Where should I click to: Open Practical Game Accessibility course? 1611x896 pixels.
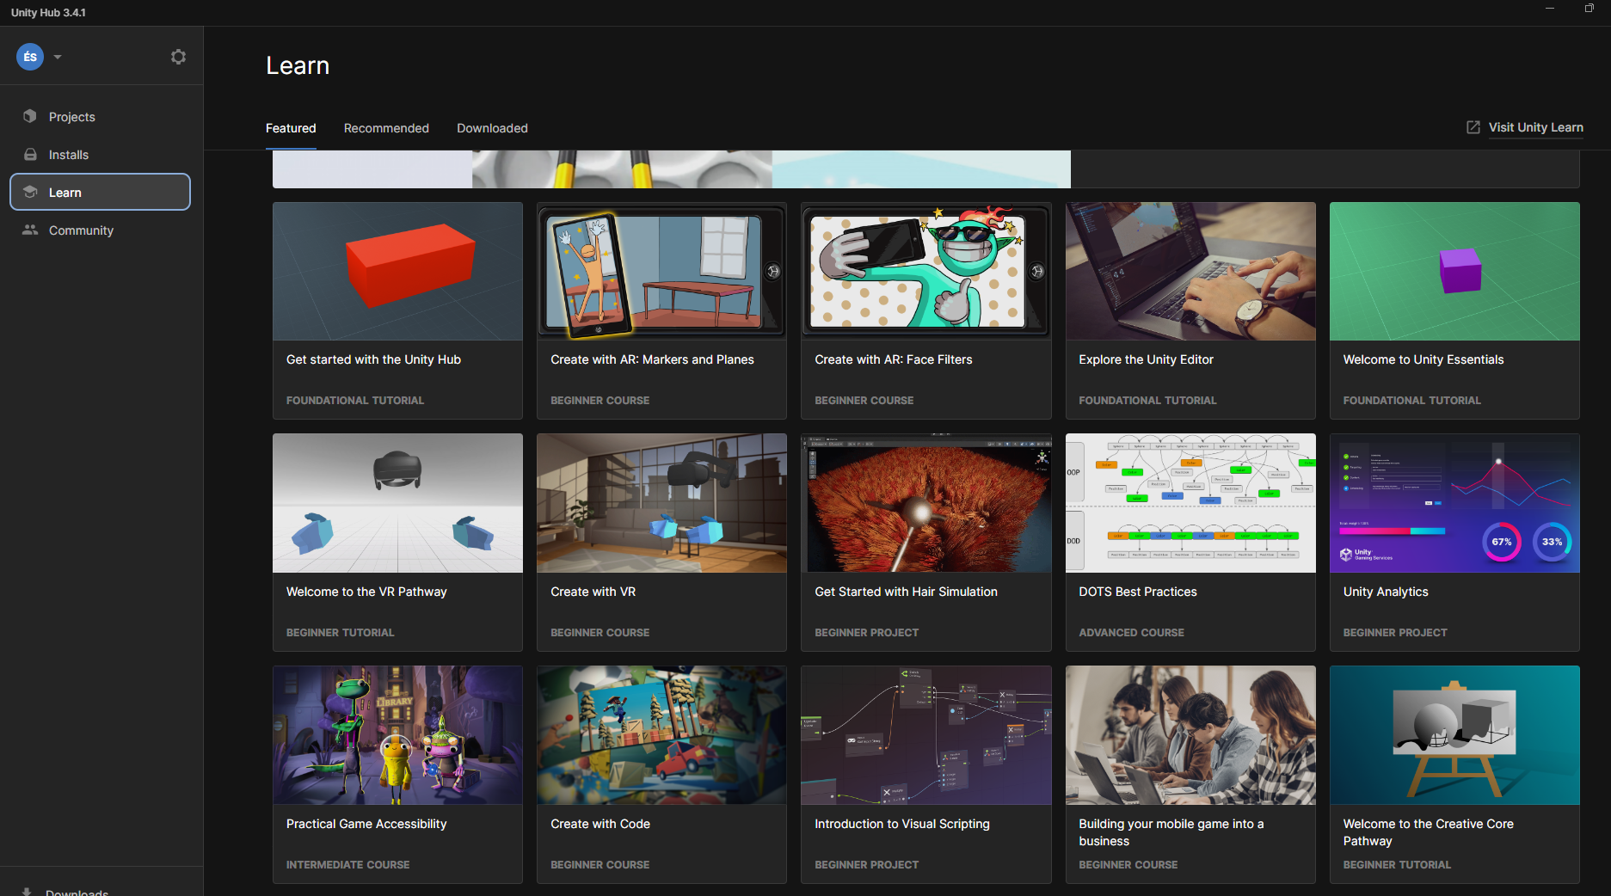tap(397, 774)
